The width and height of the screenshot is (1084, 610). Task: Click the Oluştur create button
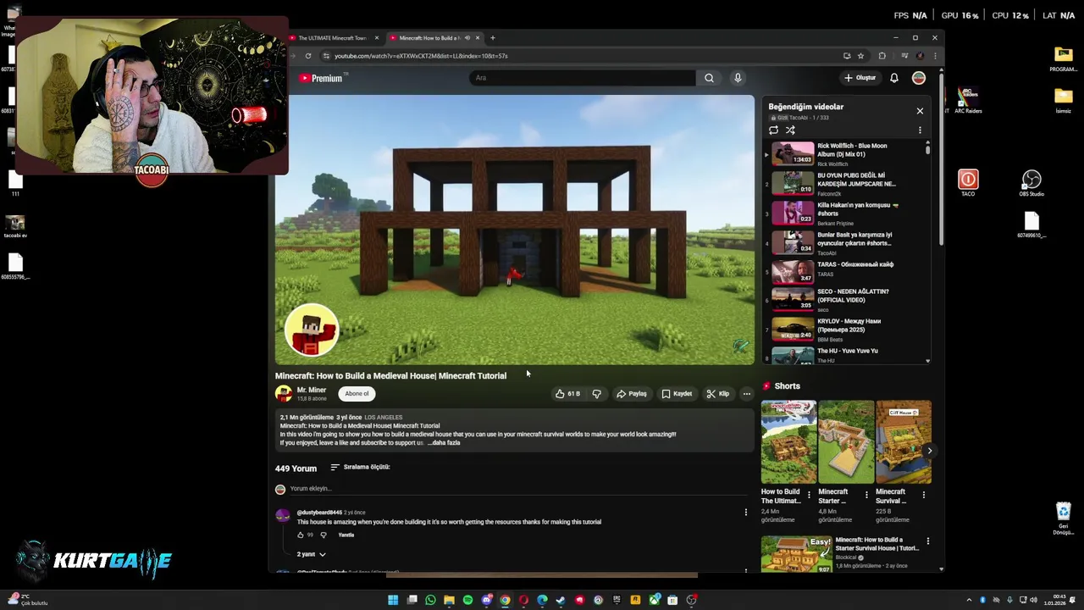pyautogui.click(x=860, y=78)
